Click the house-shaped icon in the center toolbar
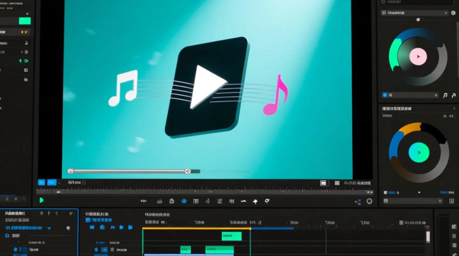The height and width of the screenshot is (256, 459). tap(172, 201)
